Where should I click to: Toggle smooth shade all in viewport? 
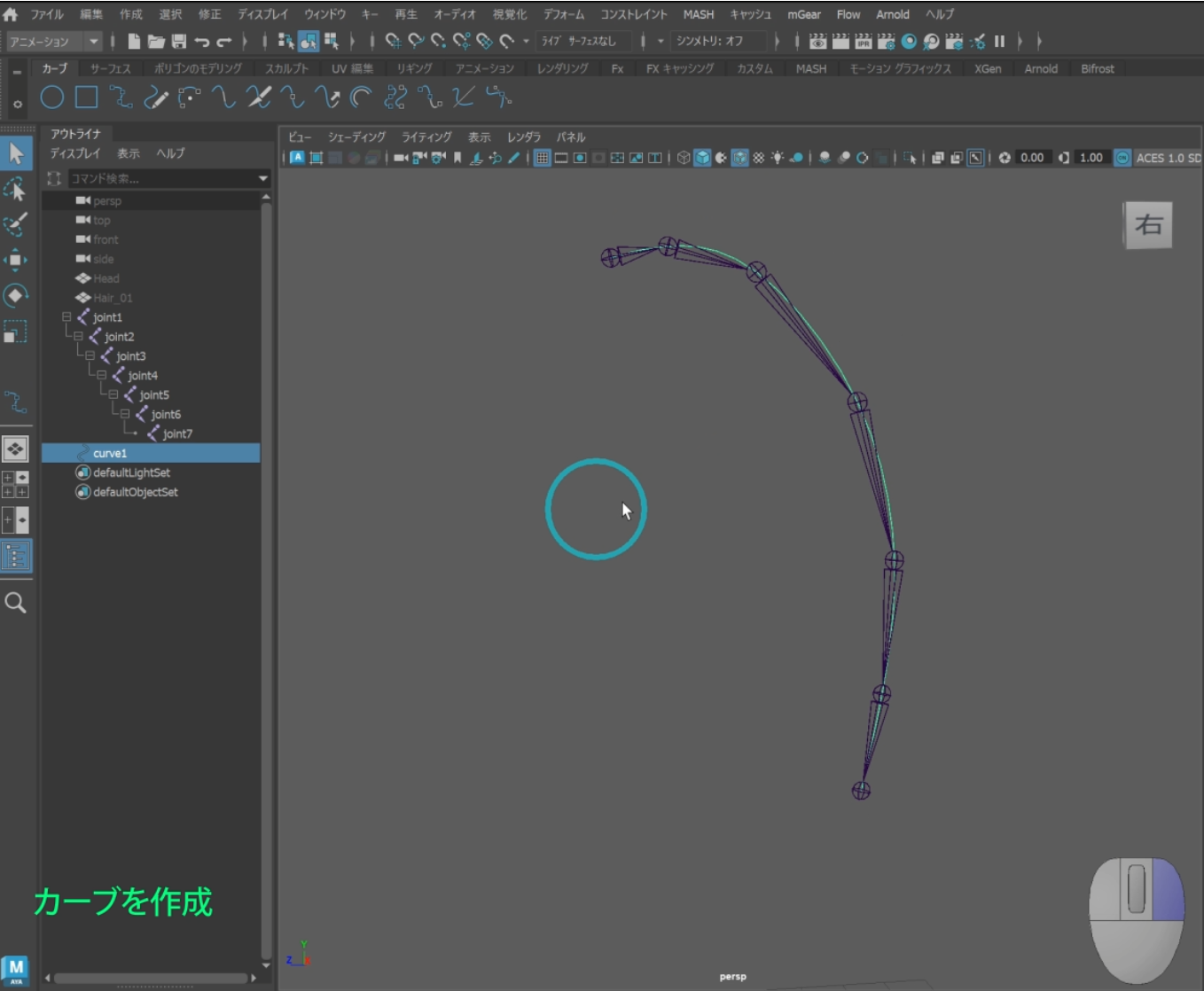(702, 158)
